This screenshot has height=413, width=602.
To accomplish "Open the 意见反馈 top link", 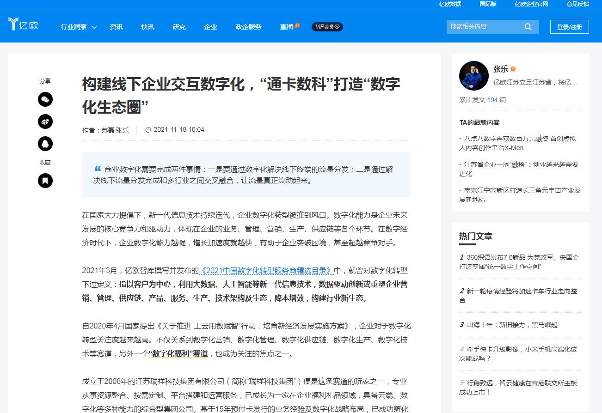I will pos(577,4).
